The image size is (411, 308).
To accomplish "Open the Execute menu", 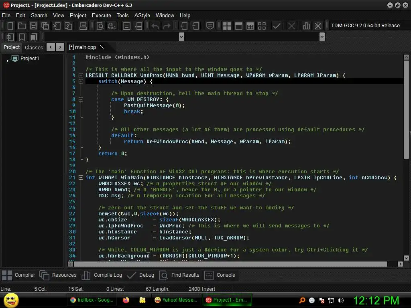I will 102,16.
